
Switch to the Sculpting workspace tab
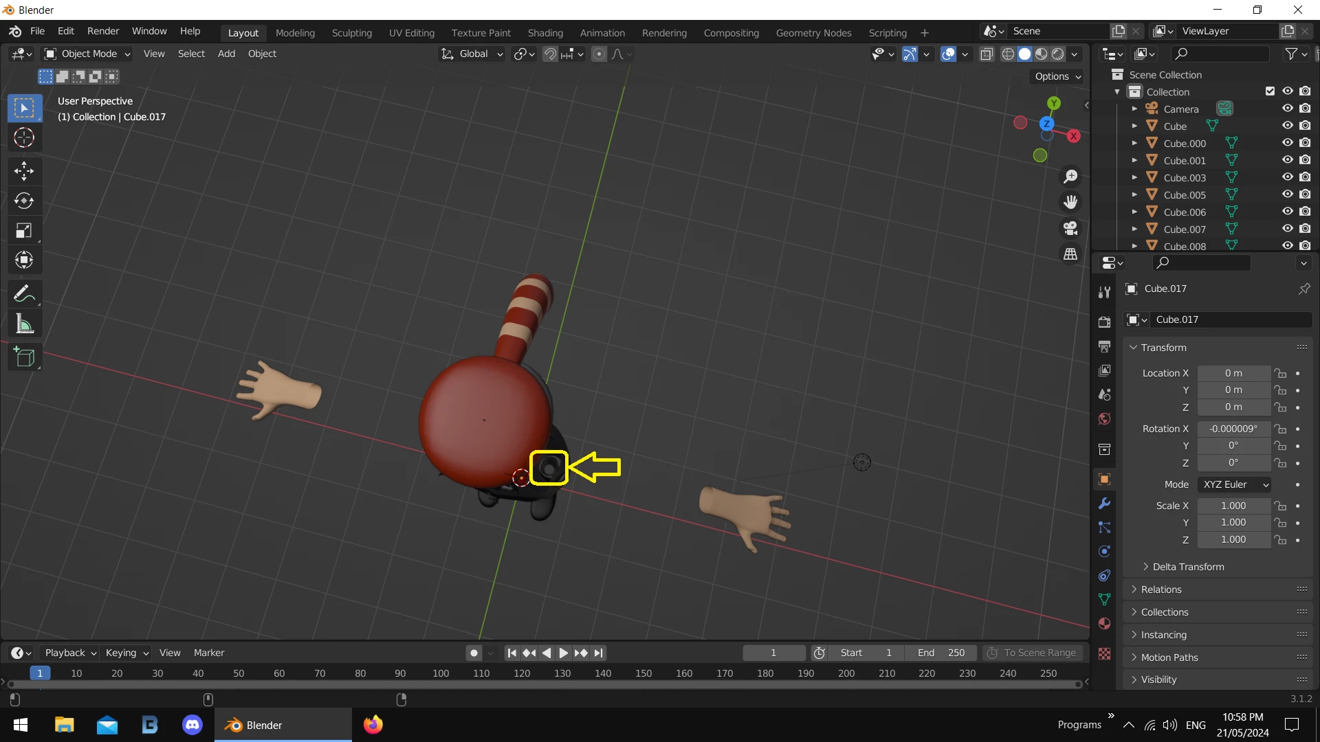[x=351, y=32]
